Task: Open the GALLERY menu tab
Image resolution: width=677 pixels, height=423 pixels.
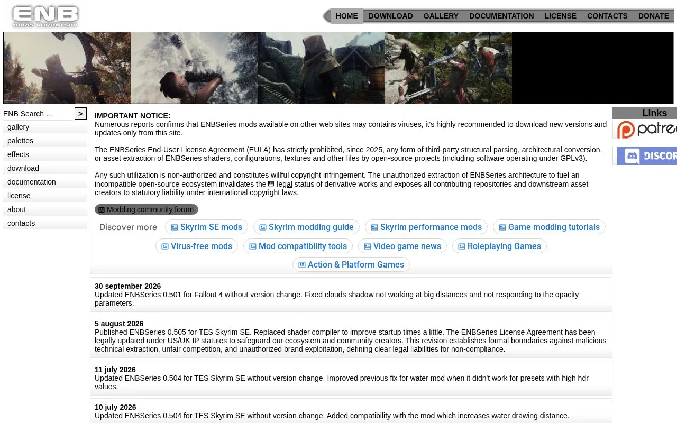Action: coord(441,16)
